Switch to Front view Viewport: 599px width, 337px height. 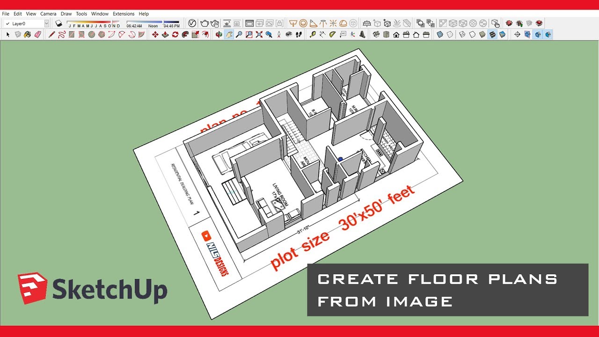[x=396, y=35]
